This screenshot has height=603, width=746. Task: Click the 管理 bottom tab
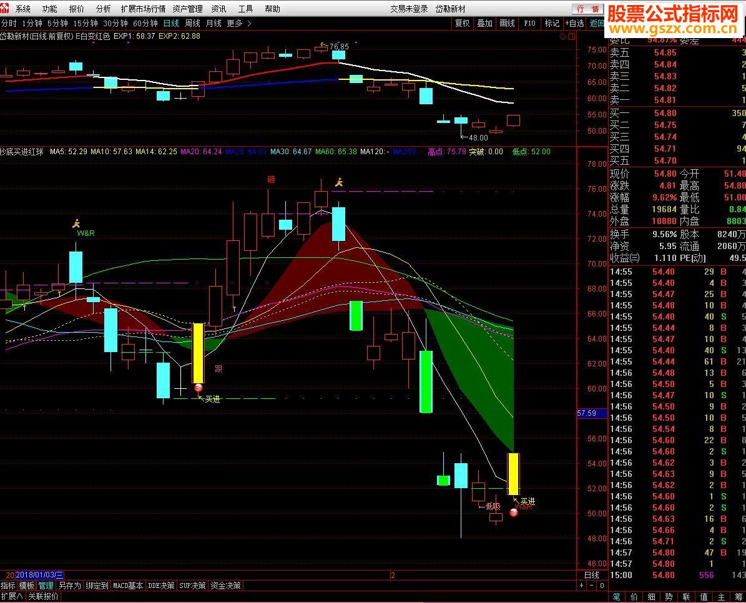coord(46,586)
